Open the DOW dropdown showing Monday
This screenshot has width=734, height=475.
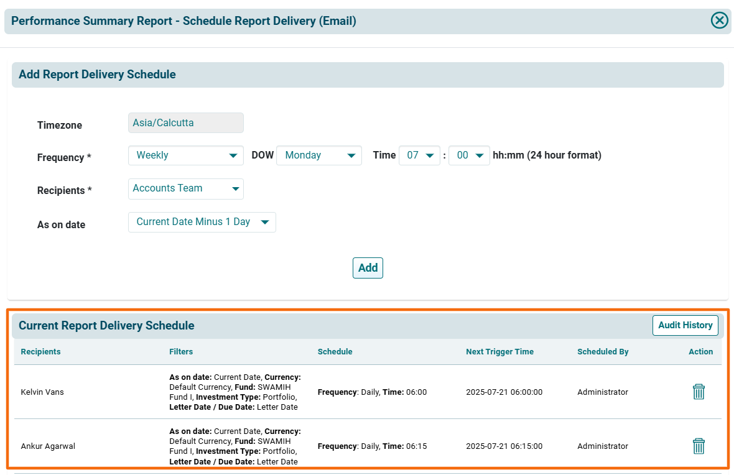tap(318, 155)
